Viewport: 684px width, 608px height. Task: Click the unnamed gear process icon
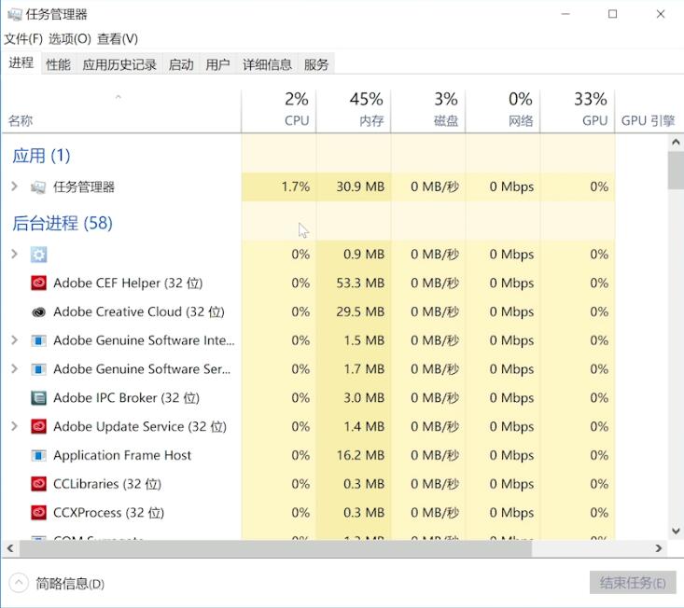[x=39, y=255]
